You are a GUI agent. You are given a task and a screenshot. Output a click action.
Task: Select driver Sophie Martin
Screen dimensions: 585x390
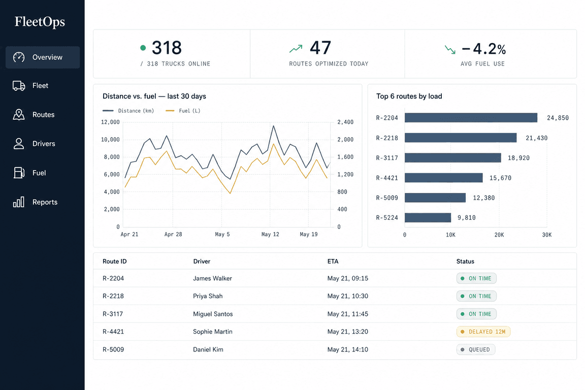pyautogui.click(x=213, y=332)
